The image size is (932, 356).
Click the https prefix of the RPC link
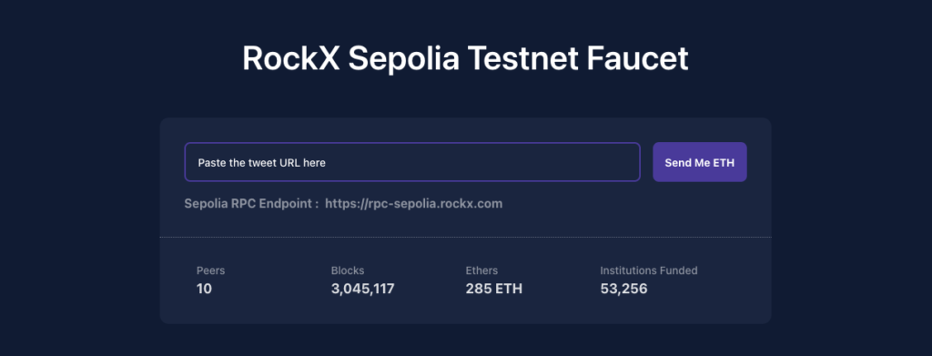pyautogui.click(x=342, y=204)
